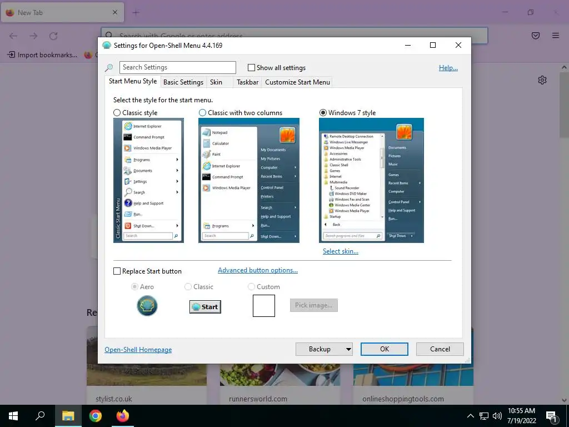This screenshot has height=427, width=569.
Task: Click Firefox forward arrow button
Action: pyautogui.click(x=33, y=36)
